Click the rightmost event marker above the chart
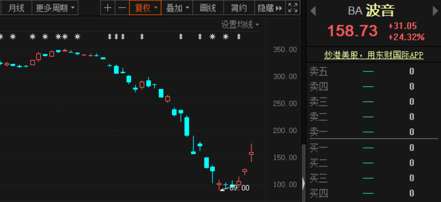 [239, 36]
